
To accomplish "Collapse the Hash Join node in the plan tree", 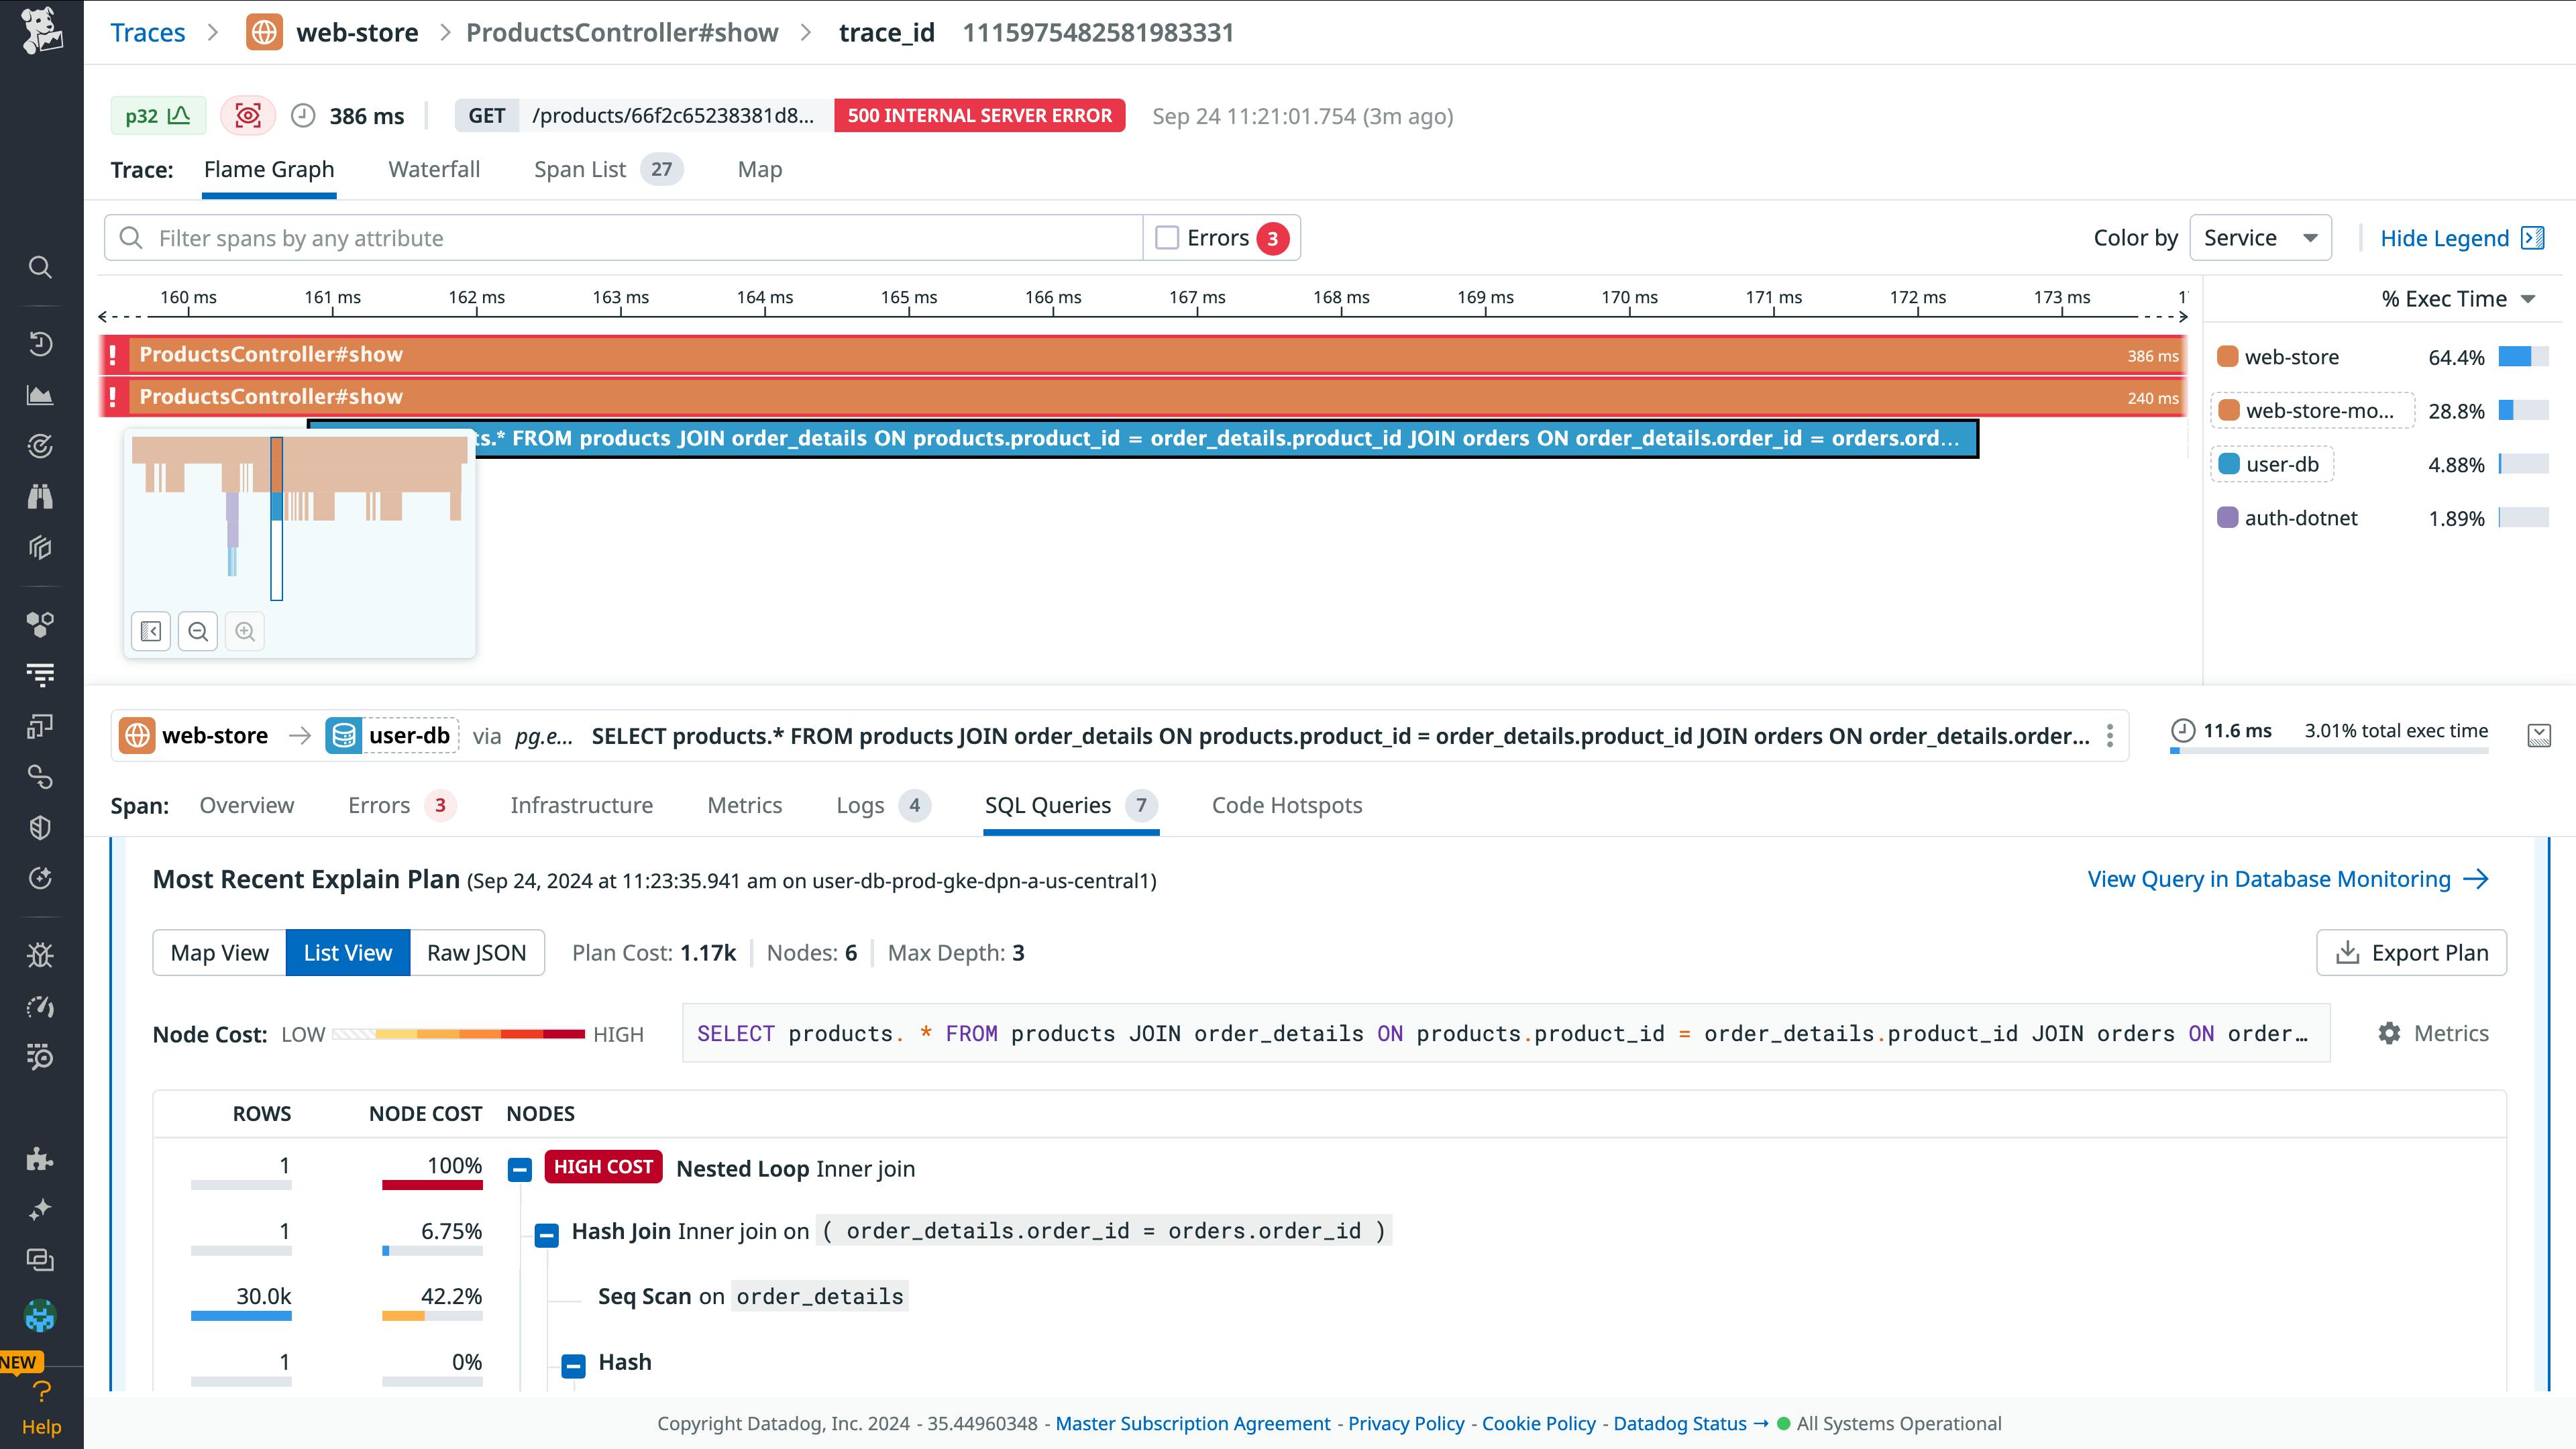I will [546, 1236].
